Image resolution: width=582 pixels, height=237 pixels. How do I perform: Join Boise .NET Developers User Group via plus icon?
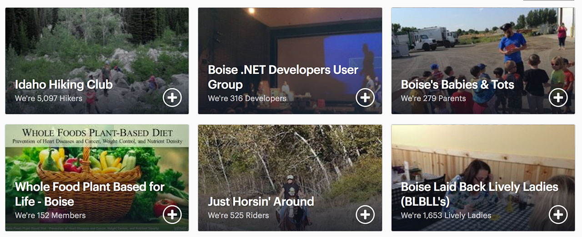tap(365, 97)
